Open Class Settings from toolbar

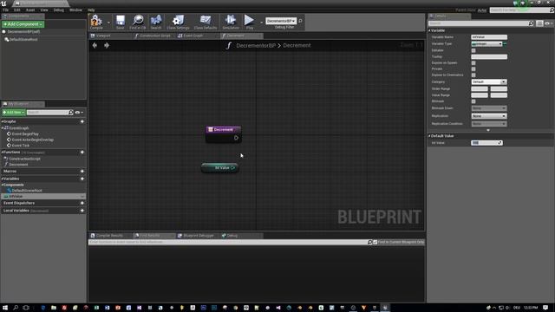click(178, 22)
